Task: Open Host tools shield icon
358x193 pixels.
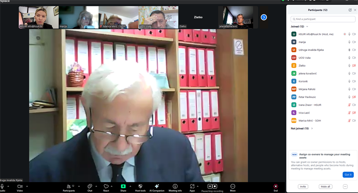Action: (140, 187)
